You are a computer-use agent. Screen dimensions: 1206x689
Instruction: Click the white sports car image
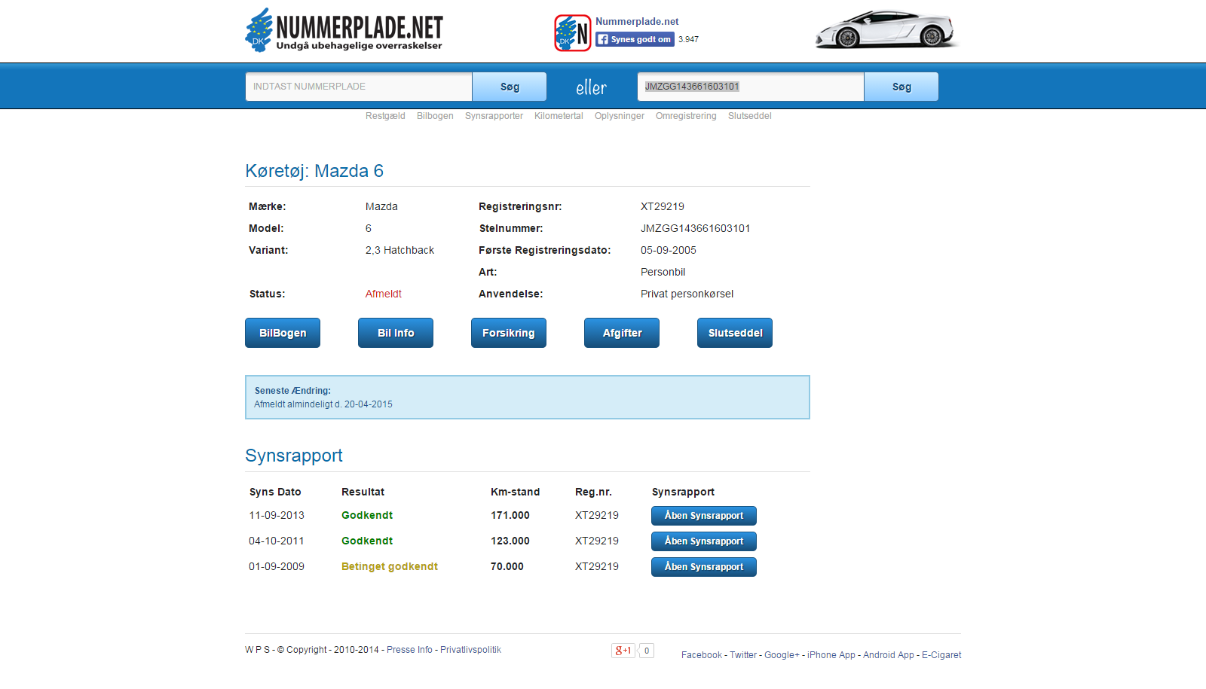[x=885, y=30]
